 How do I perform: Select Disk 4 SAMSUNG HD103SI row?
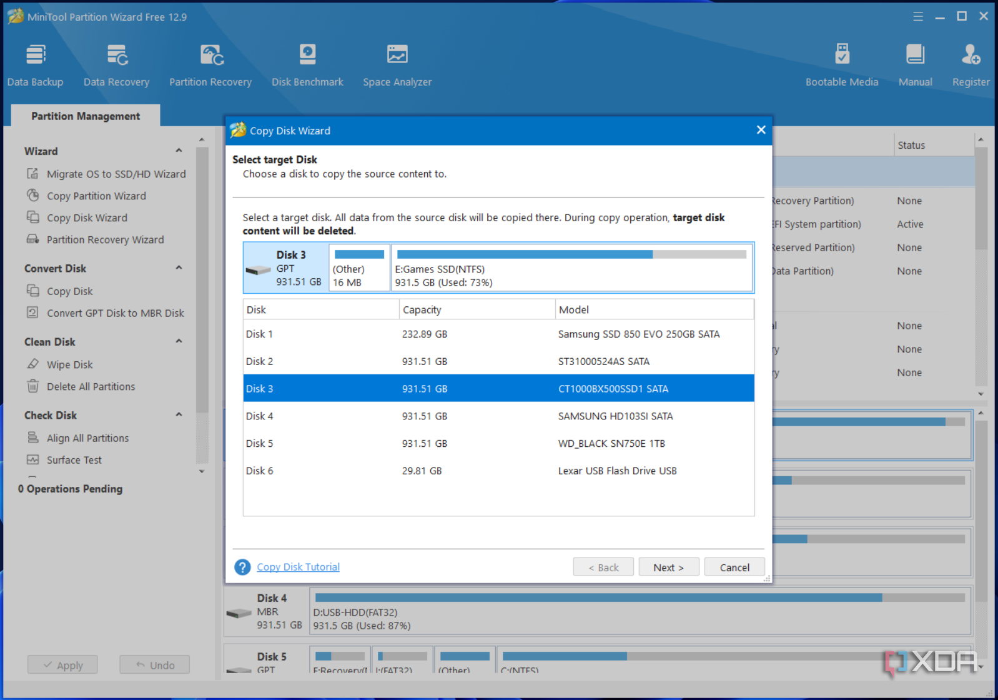498,416
